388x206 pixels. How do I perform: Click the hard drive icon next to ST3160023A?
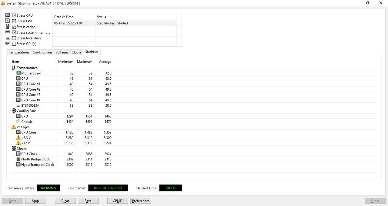click(x=18, y=106)
